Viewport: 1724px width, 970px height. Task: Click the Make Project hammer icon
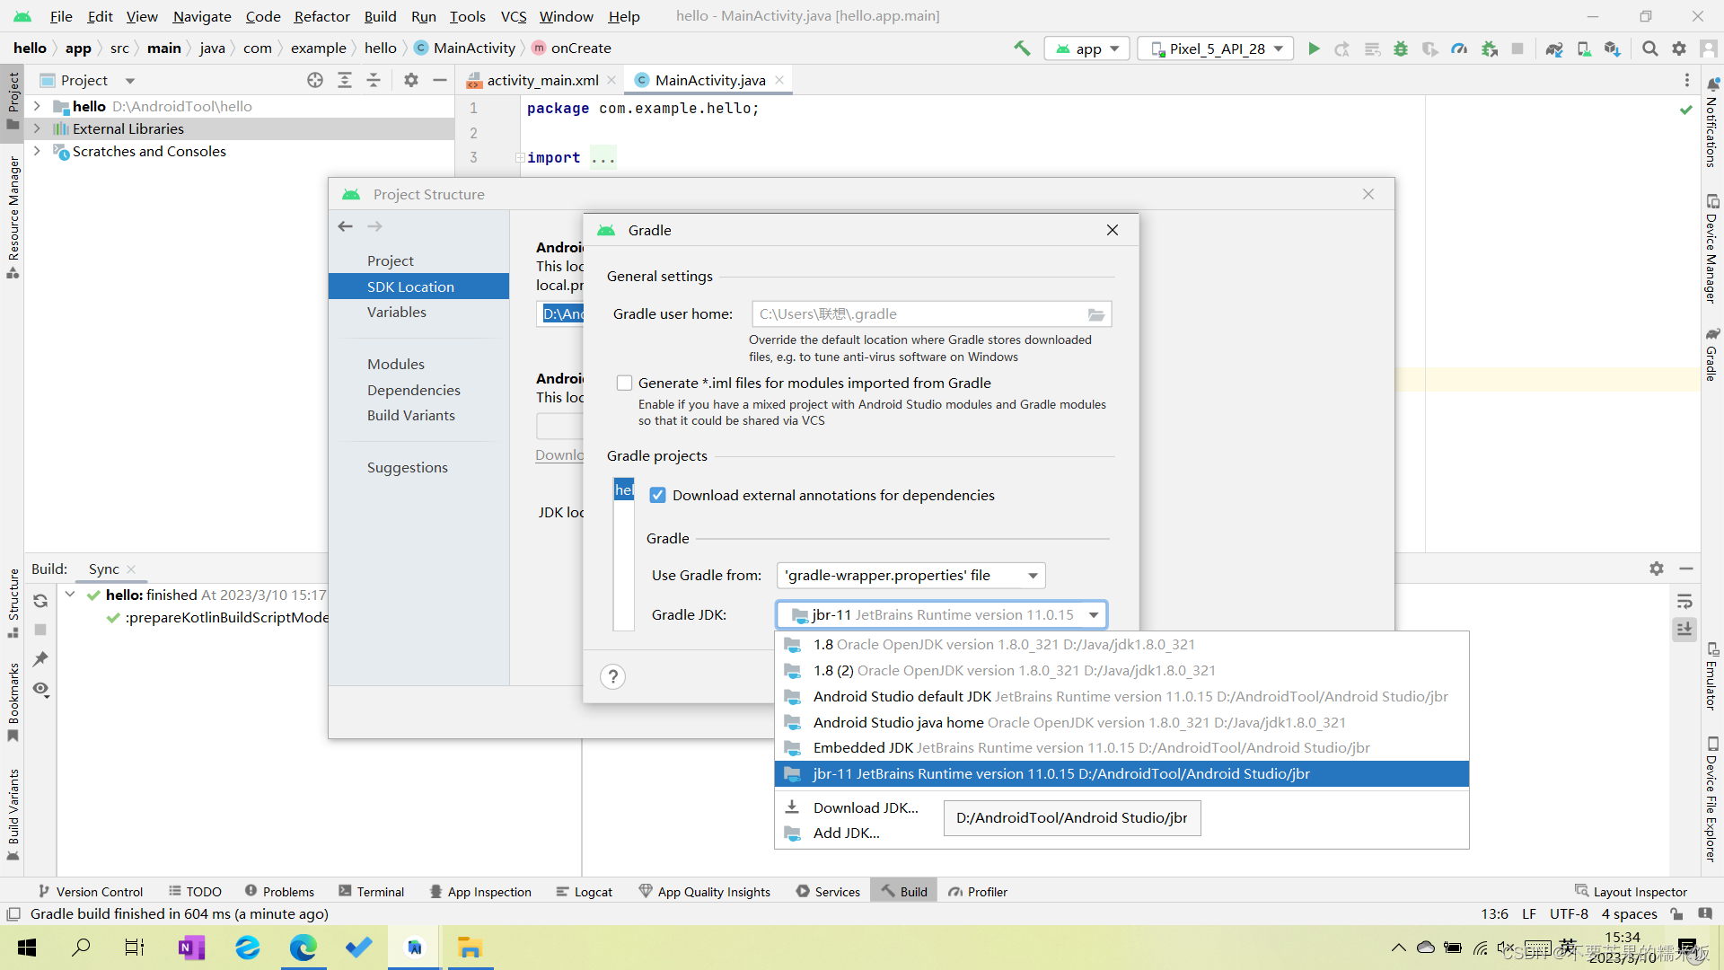click(1022, 48)
